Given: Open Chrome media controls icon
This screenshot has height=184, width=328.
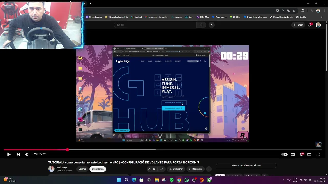Looking at the screenshot, I should 312,11.
